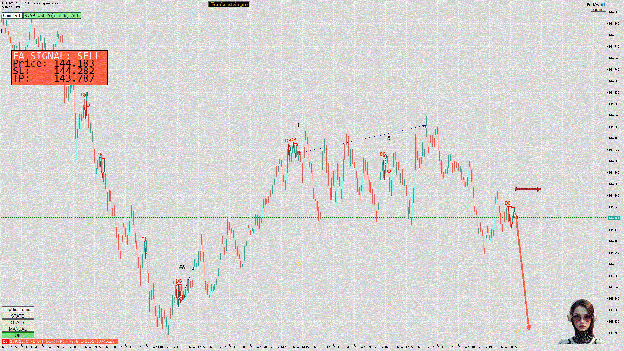
Task: Toggle the MANUAL mode button
Action: pyautogui.click(x=18, y=329)
